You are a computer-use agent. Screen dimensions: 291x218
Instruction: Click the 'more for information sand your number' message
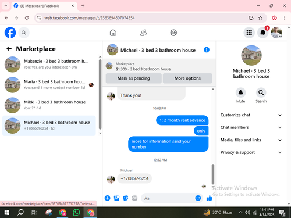pos(168,144)
